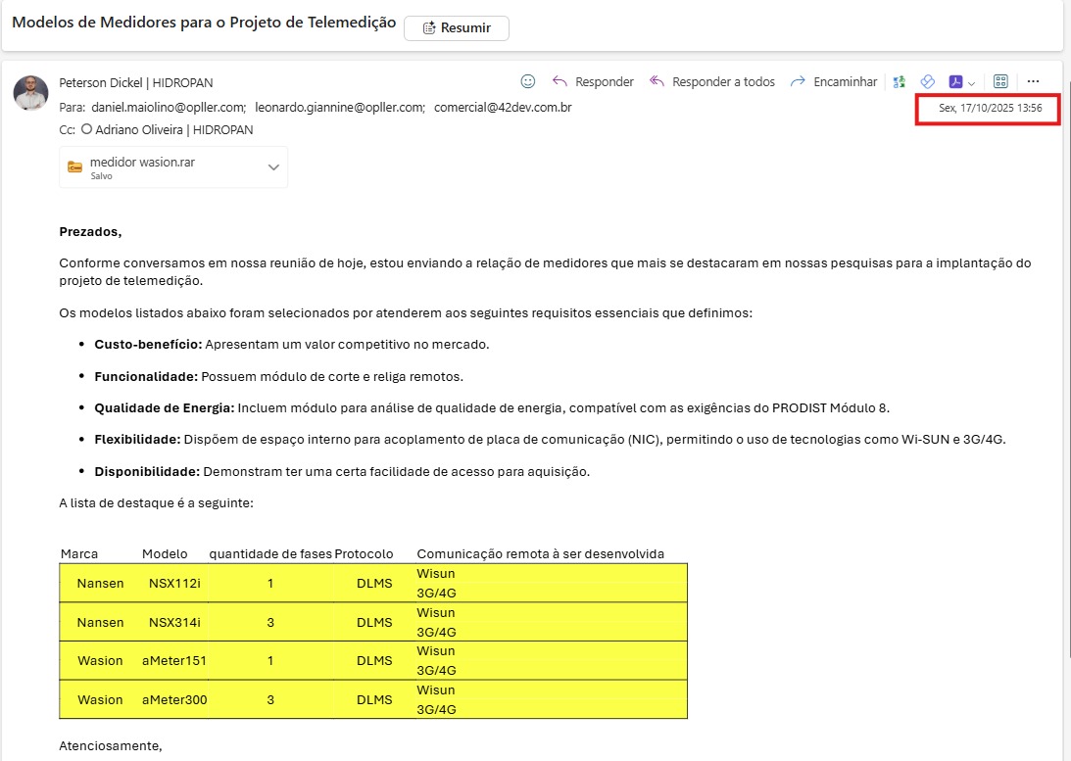Click recipient comercial@42dev.com.br
Image resolution: width=1071 pixels, height=761 pixels.
[x=503, y=107]
